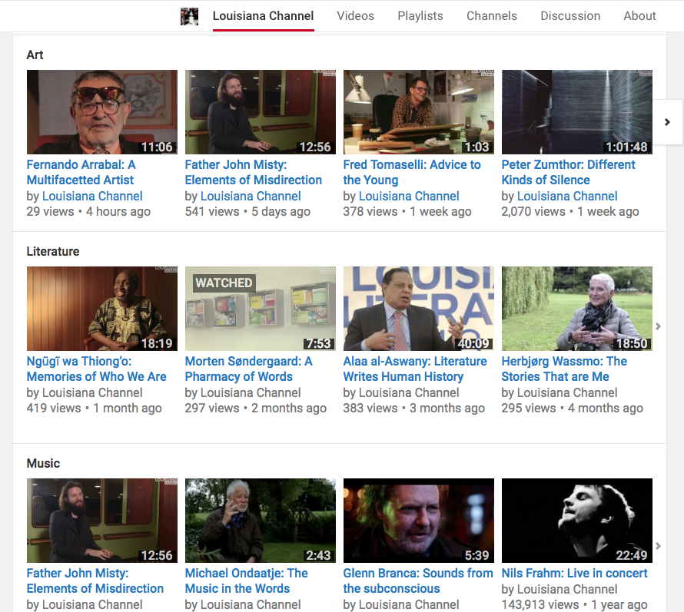
Task: Click channel link under Fernando Arrabal video
Action: coord(92,196)
